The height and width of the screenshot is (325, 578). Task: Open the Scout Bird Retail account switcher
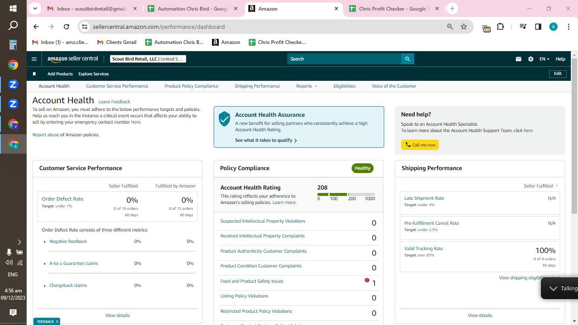[x=148, y=59]
